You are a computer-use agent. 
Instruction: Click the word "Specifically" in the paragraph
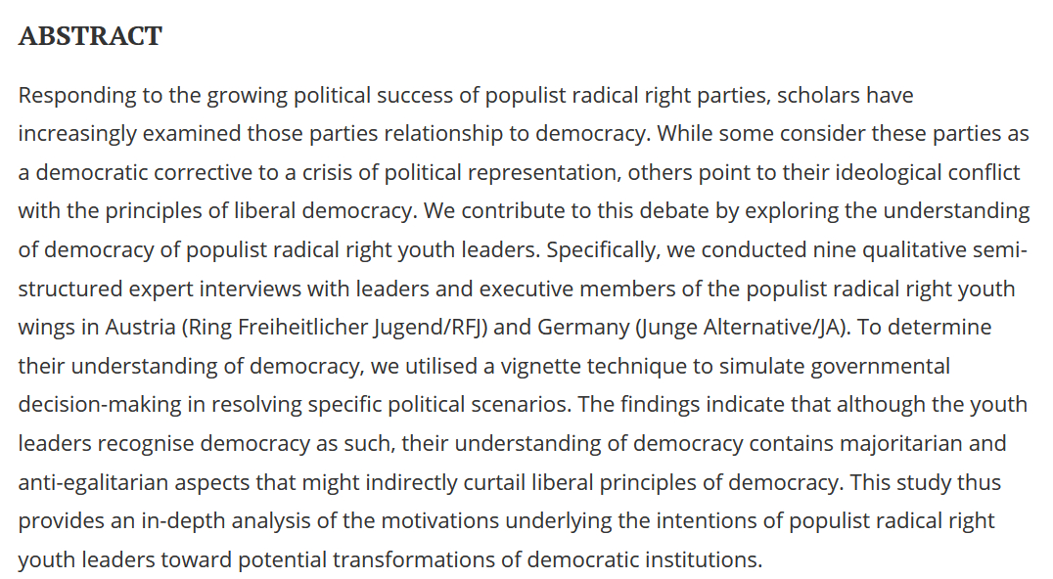pyautogui.click(x=602, y=249)
